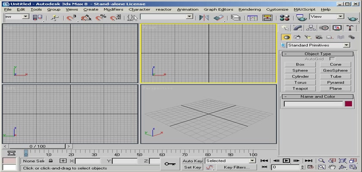Image resolution: width=362 pixels, height=172 pixels.
Task: Open the Material Editor spheres icon
Action: coord(284,18)
